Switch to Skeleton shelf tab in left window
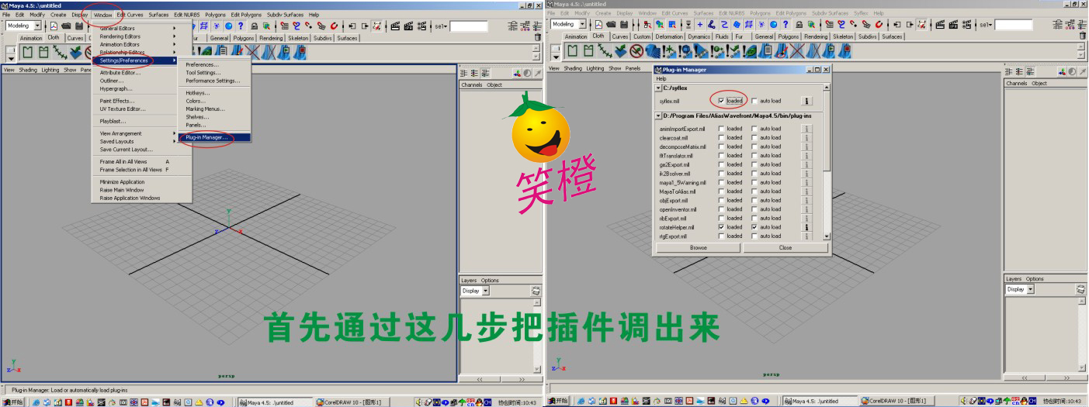1089x407 pixels. click(298, 36)
